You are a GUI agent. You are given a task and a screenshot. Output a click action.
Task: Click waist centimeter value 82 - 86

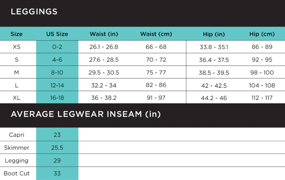156,85
